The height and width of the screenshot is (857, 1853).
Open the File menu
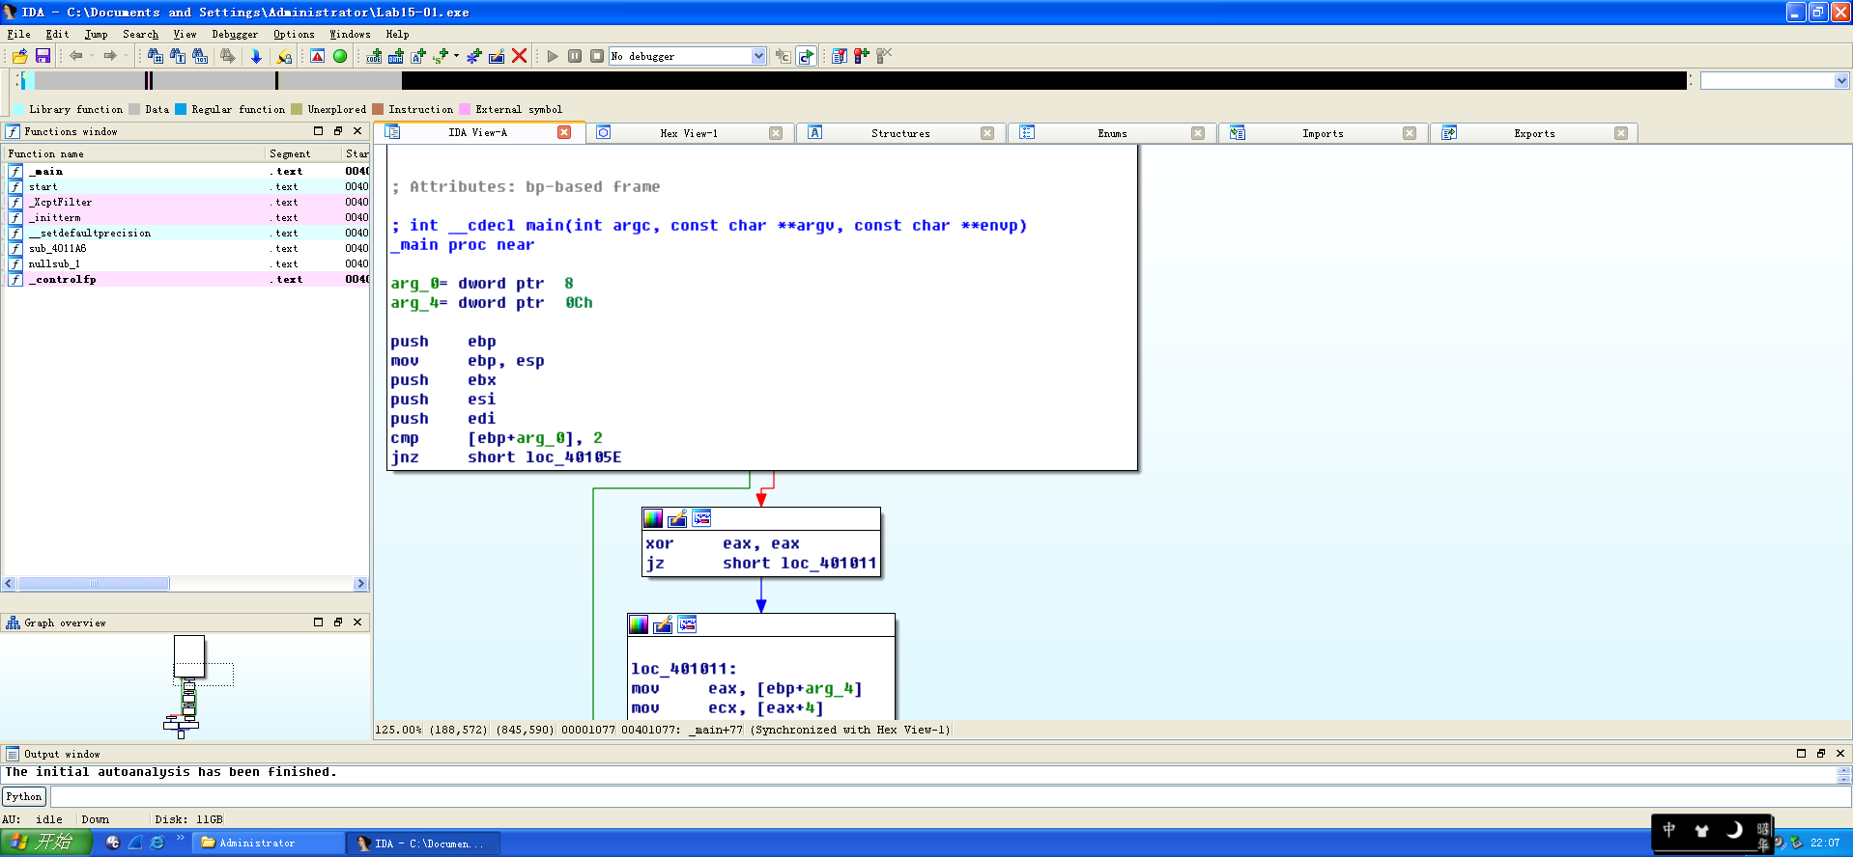[x=19, y=34]
